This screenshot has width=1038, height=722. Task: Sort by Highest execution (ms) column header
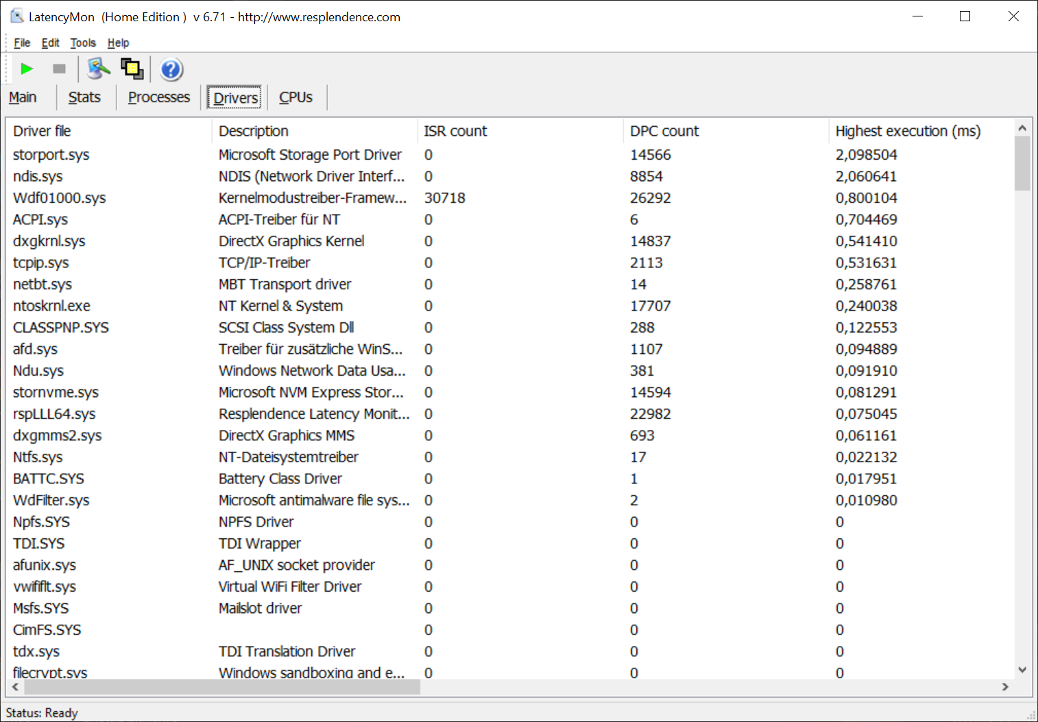point(907,131)
